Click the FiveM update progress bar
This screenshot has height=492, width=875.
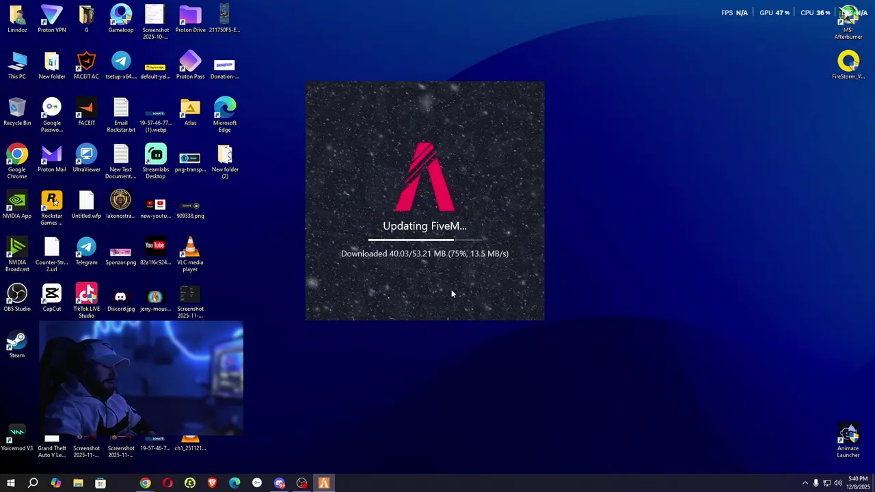pyautogui.click(x=425, y=240)
